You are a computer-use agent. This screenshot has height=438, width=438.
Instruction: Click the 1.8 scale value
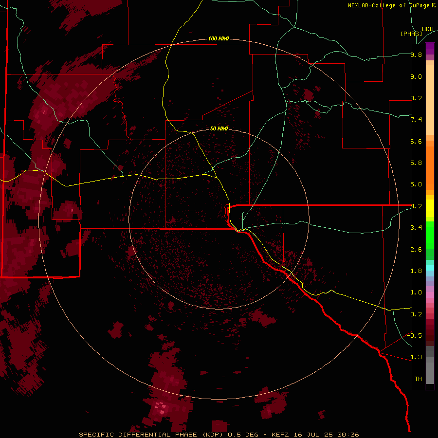416,271
